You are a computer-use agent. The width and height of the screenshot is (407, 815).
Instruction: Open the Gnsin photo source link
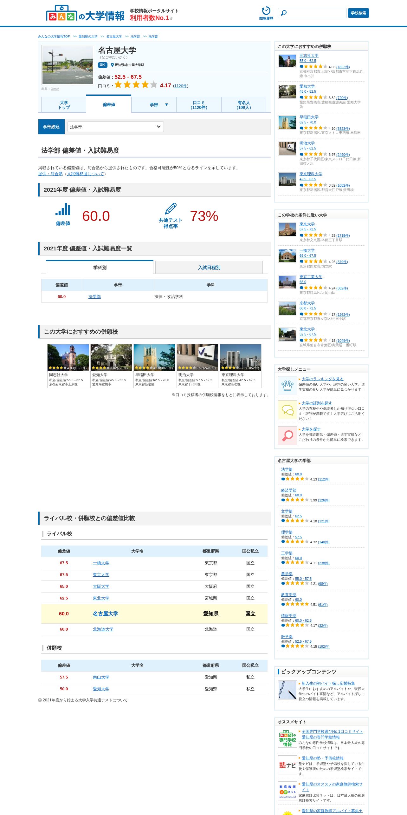tap(55, 89)
